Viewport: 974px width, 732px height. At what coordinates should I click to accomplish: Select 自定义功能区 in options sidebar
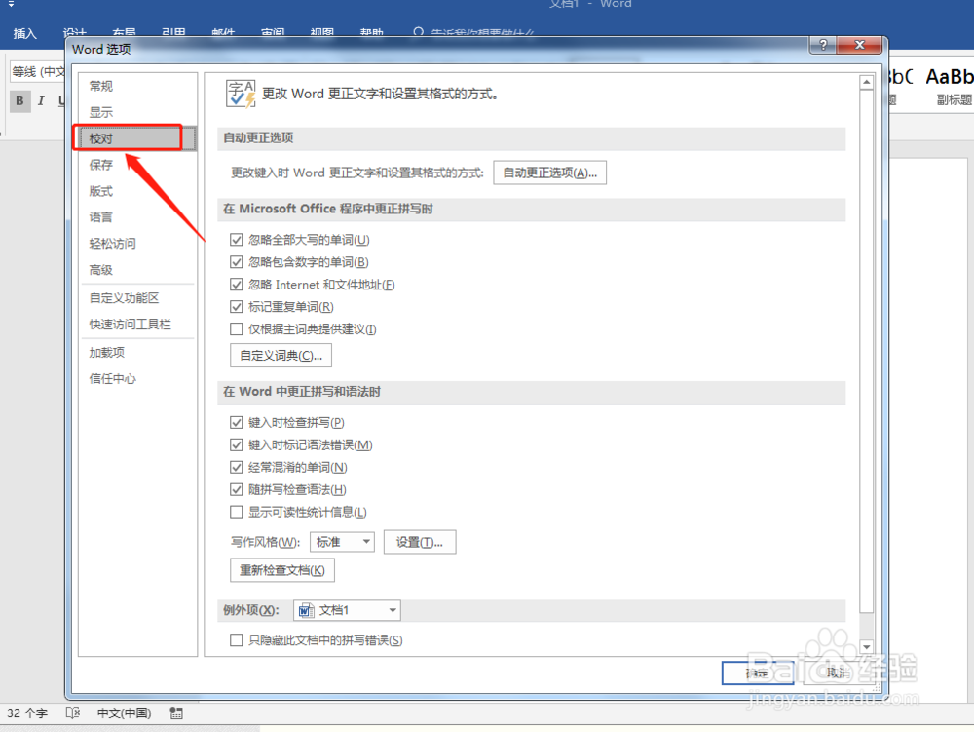click(136, 298)
